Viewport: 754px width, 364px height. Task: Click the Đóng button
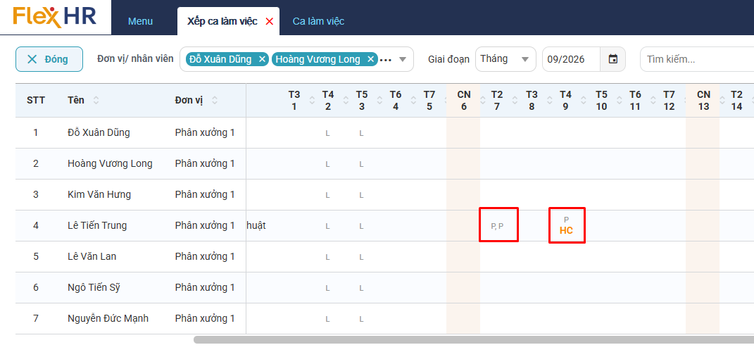[49, 59]
